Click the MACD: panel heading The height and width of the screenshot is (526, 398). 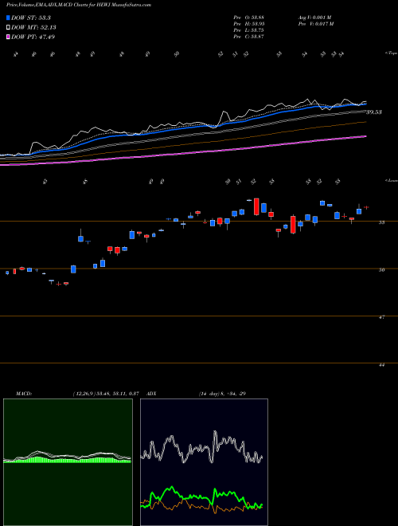pyautogui.click(x=23, y=394)
